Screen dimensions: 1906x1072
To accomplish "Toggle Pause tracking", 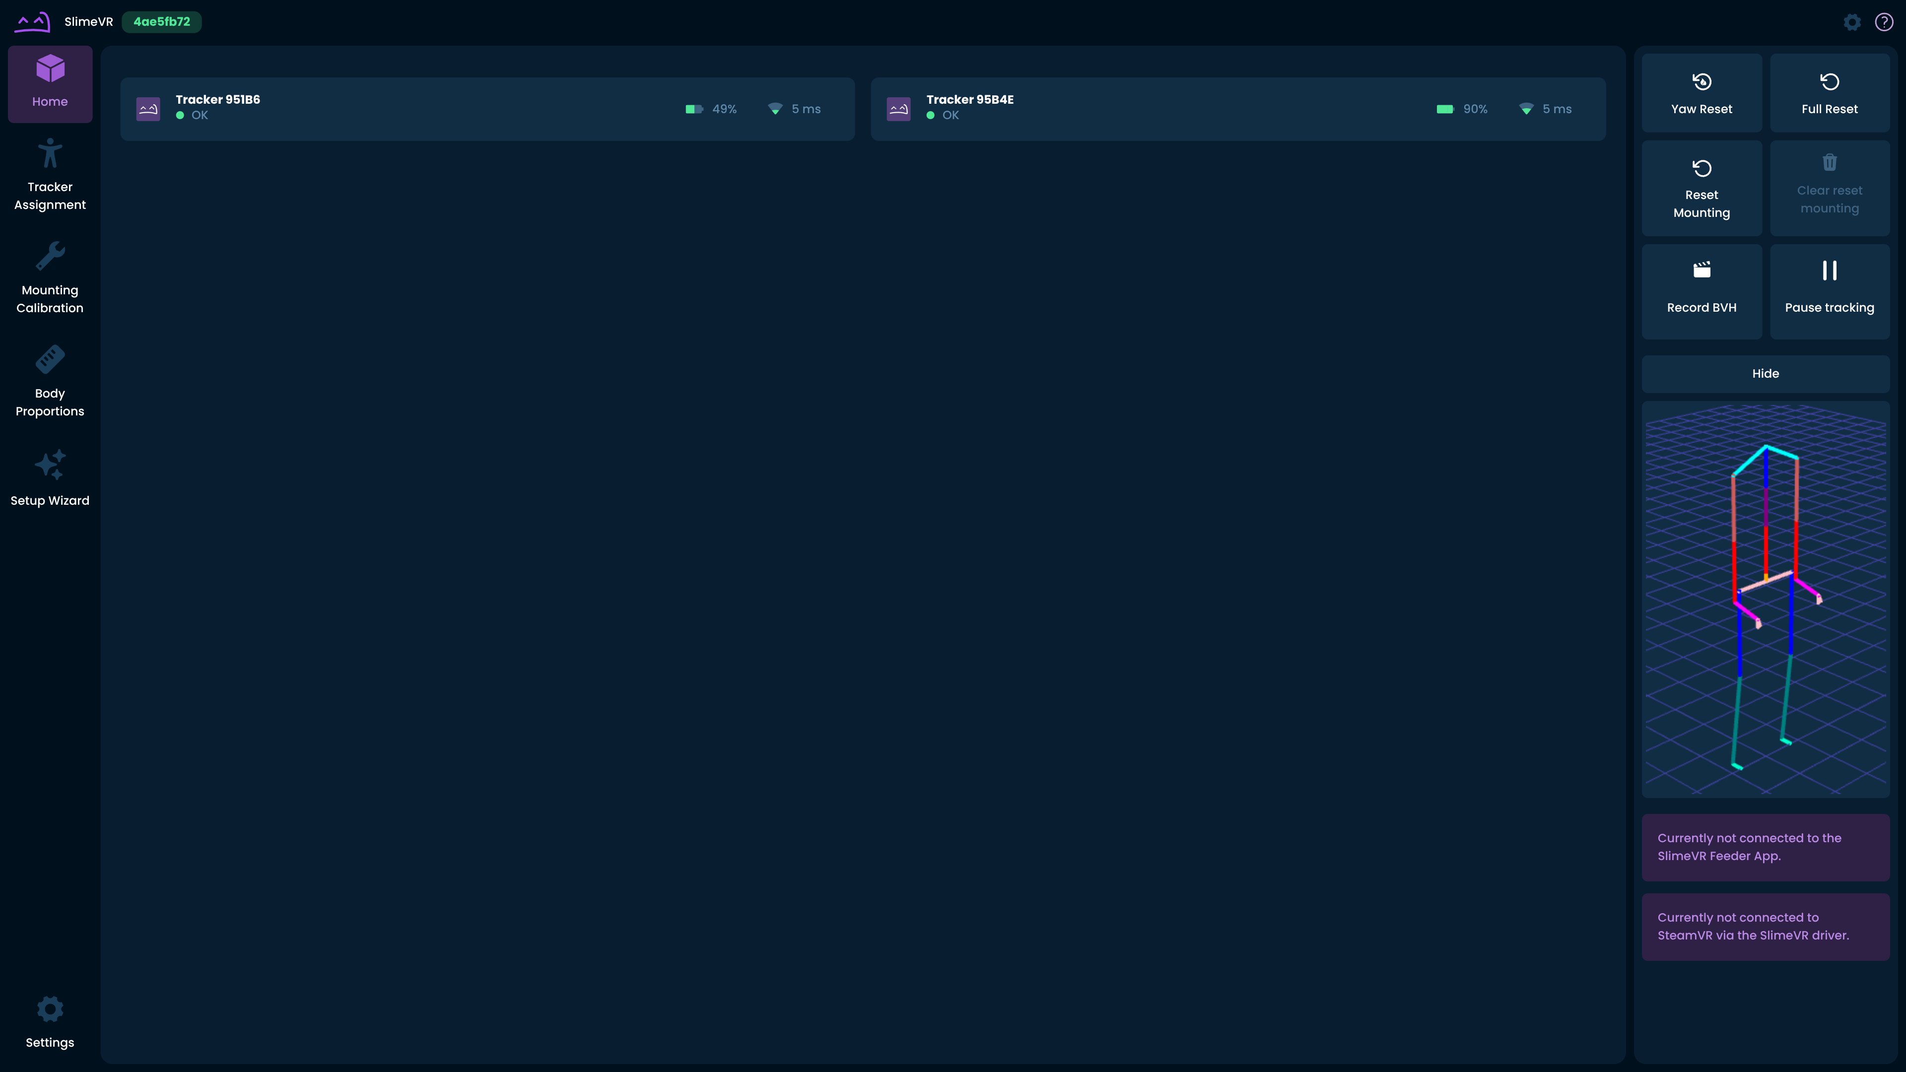I will [1829, 291].
